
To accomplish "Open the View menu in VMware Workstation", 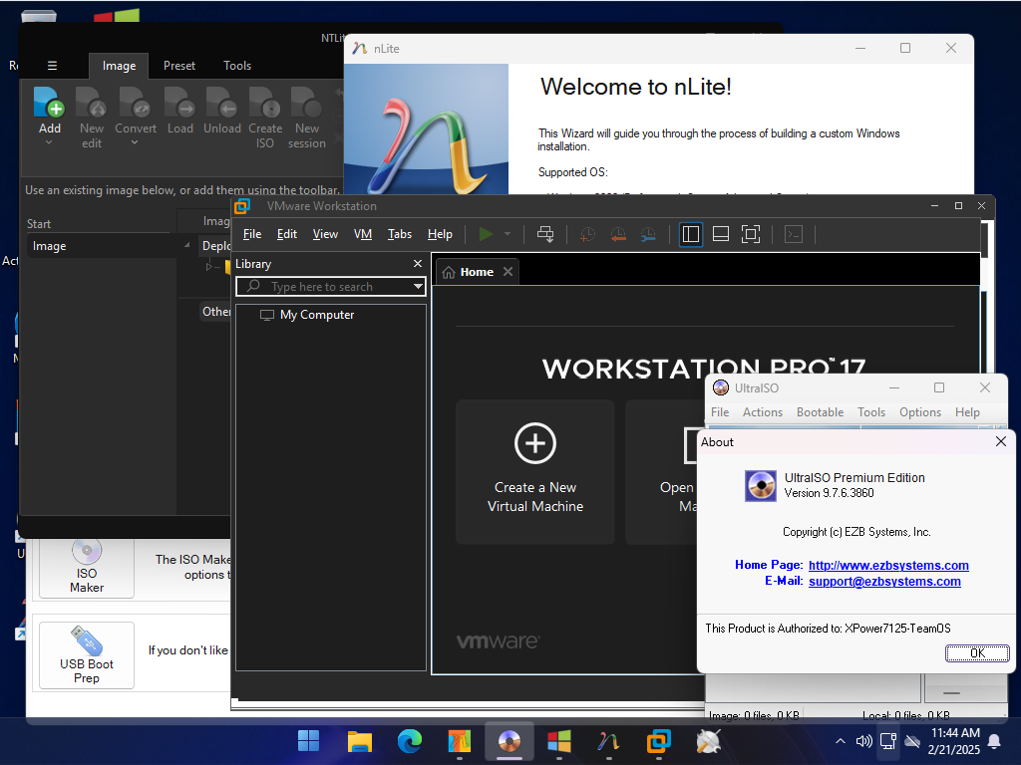I will (325, 234).
